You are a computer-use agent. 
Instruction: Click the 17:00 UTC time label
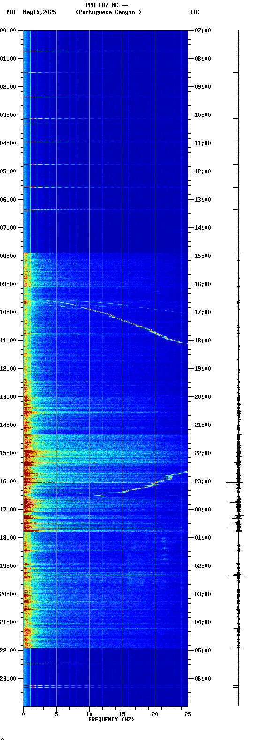203,312
